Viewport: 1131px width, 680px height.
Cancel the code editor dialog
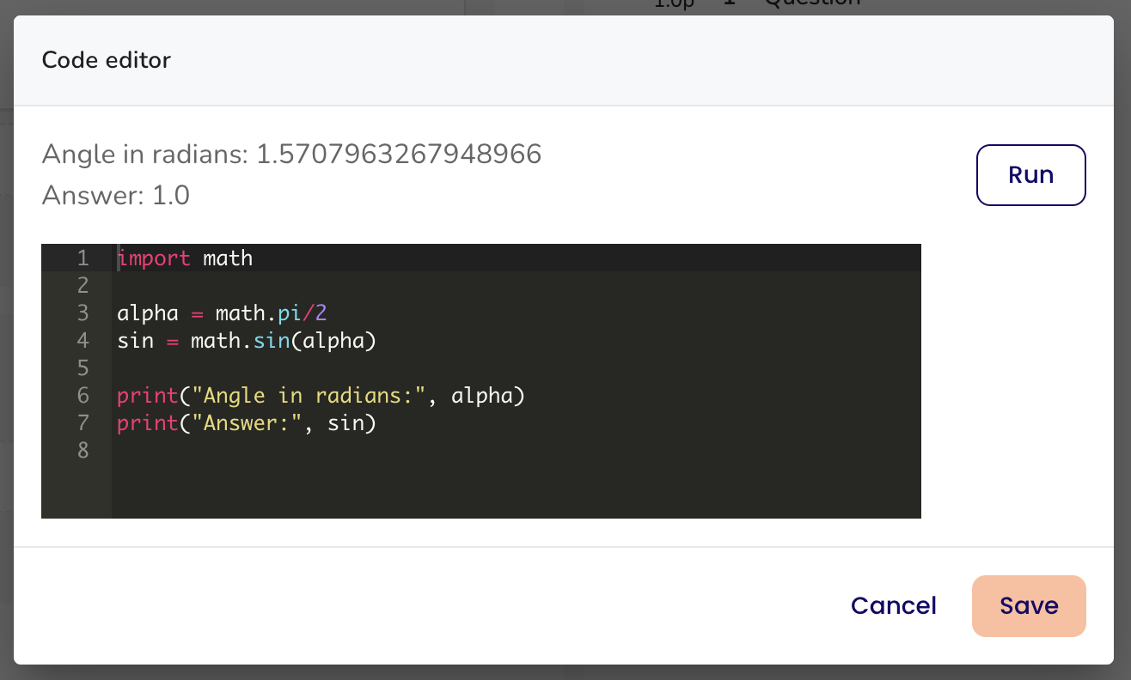[893, 606]
